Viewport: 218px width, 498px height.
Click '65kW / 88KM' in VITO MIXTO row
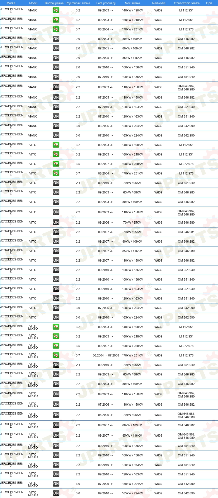[x=132, y=374]
